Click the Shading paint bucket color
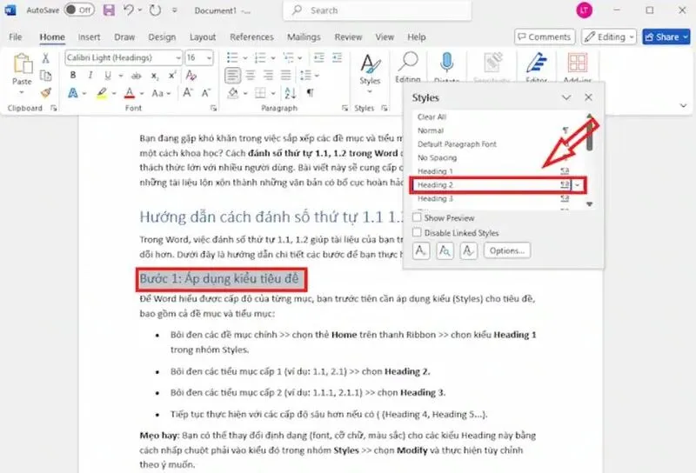 coord(233,93)
